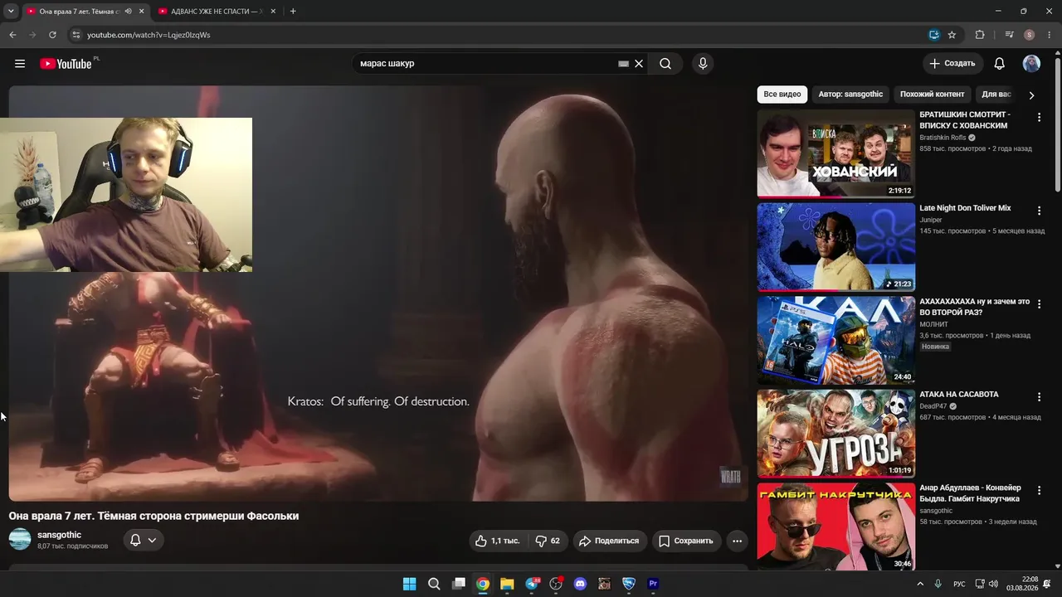Open Task View on the taskbar

(x=459, y=584)
